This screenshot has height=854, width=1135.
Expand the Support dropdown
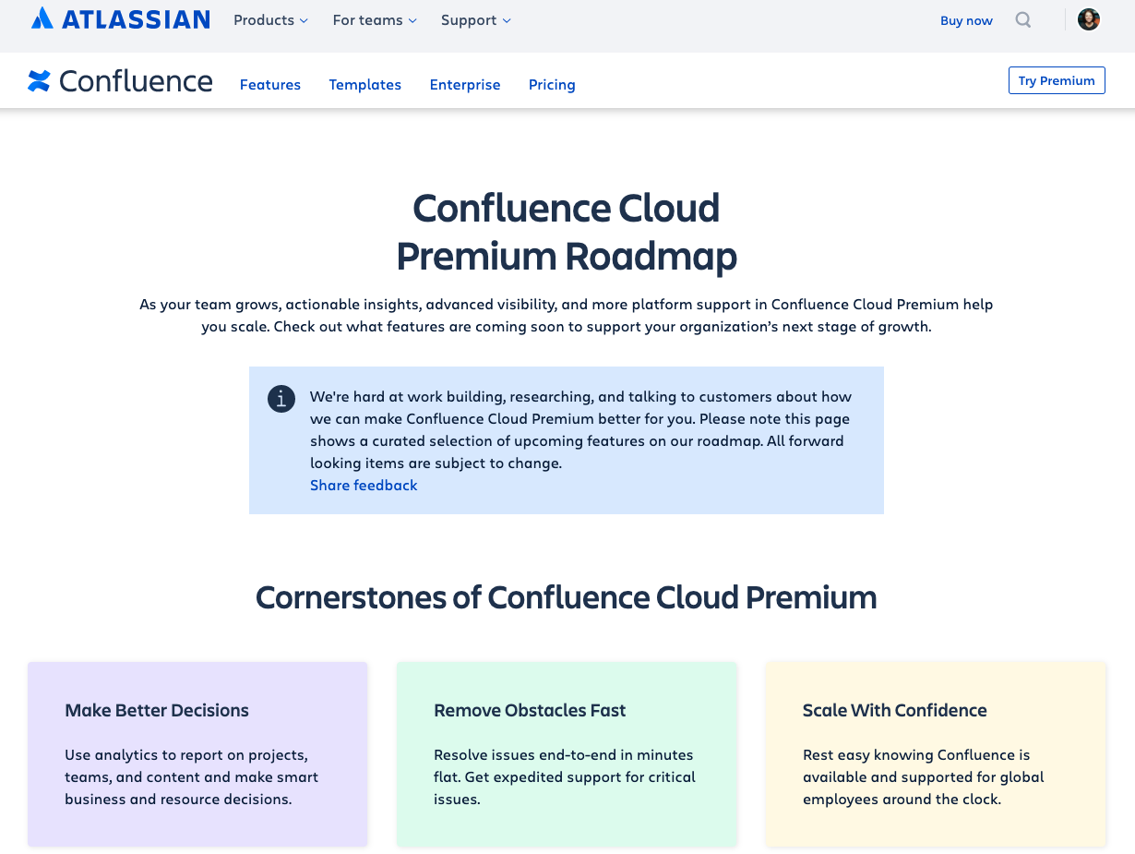pos(474,19)
